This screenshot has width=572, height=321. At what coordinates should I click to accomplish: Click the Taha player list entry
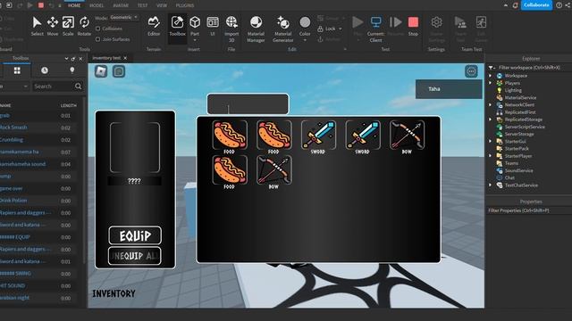[x=449, y=89]
